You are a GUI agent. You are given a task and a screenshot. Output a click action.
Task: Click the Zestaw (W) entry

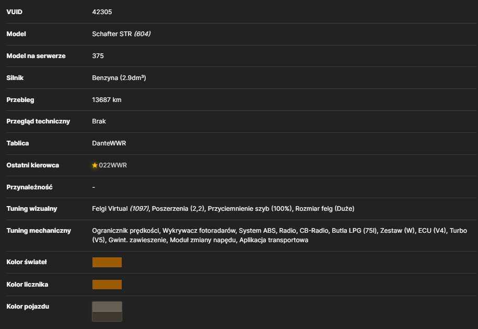tap(397, 231)
